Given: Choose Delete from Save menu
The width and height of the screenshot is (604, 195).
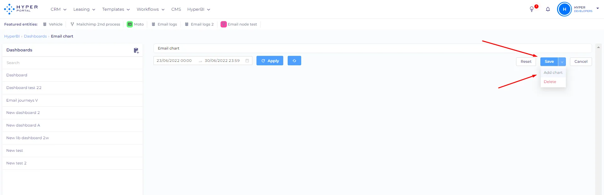Looking at the screenshot, I should click(x=553, y=82).
